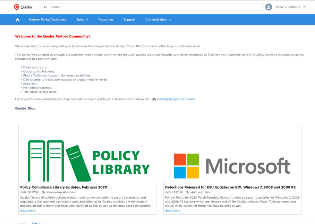
Task: Expand the Administration dropdown menu
Action: 158,19
